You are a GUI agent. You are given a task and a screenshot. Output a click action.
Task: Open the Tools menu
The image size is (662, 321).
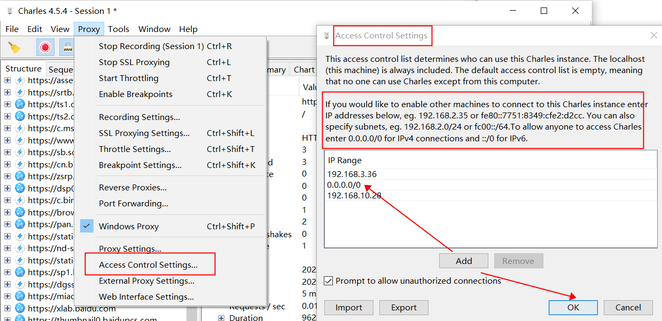119,29
